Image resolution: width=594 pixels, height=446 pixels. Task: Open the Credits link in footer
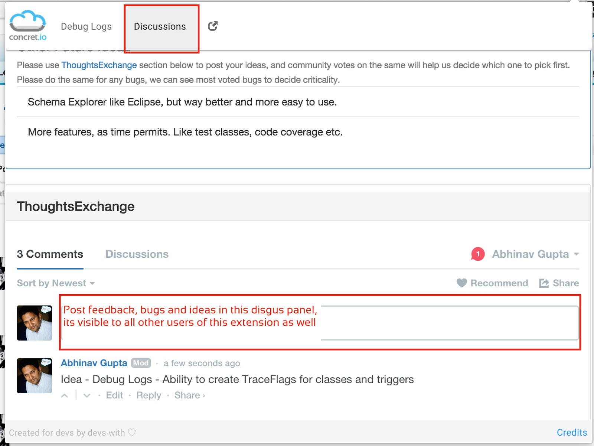coord(572,433)
